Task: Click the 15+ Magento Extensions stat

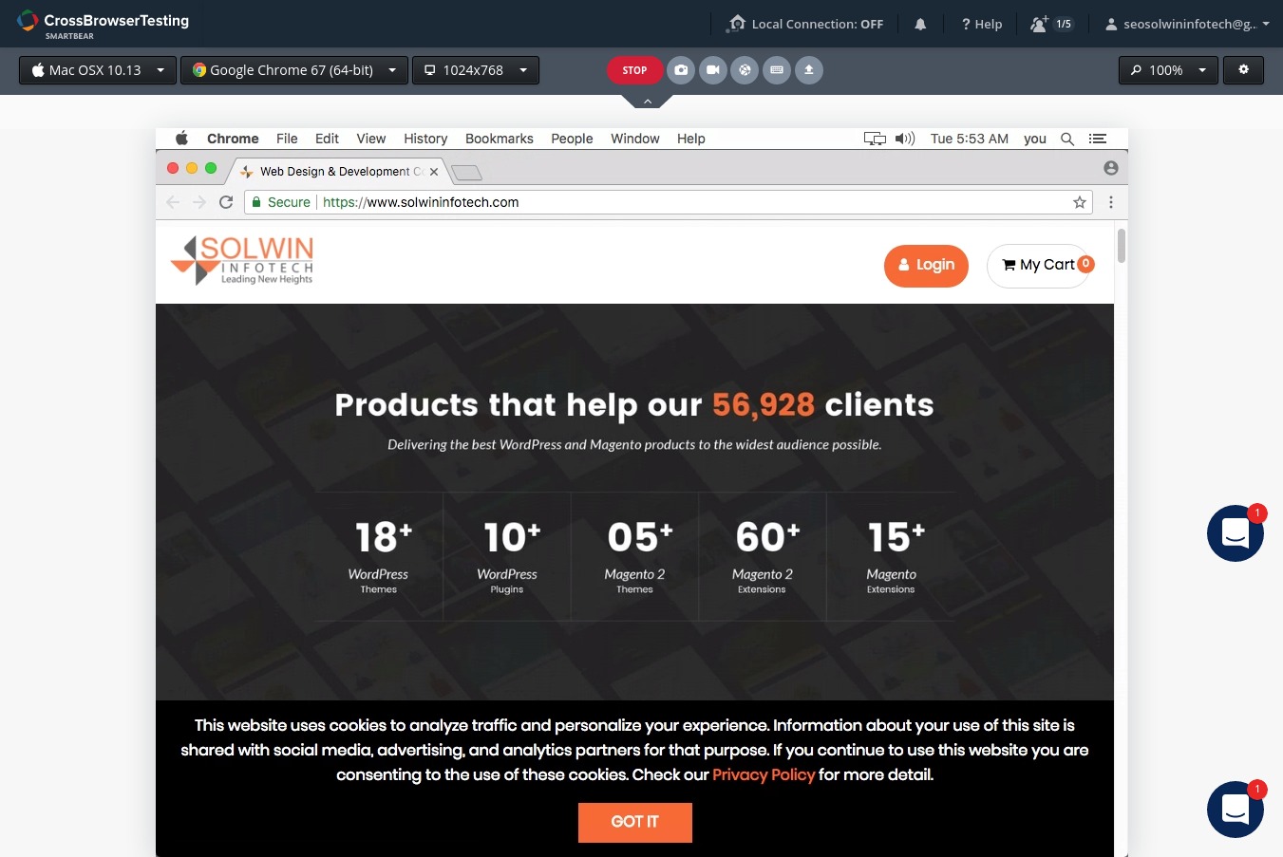Action: pyautogui.click(x=891, y=556)
